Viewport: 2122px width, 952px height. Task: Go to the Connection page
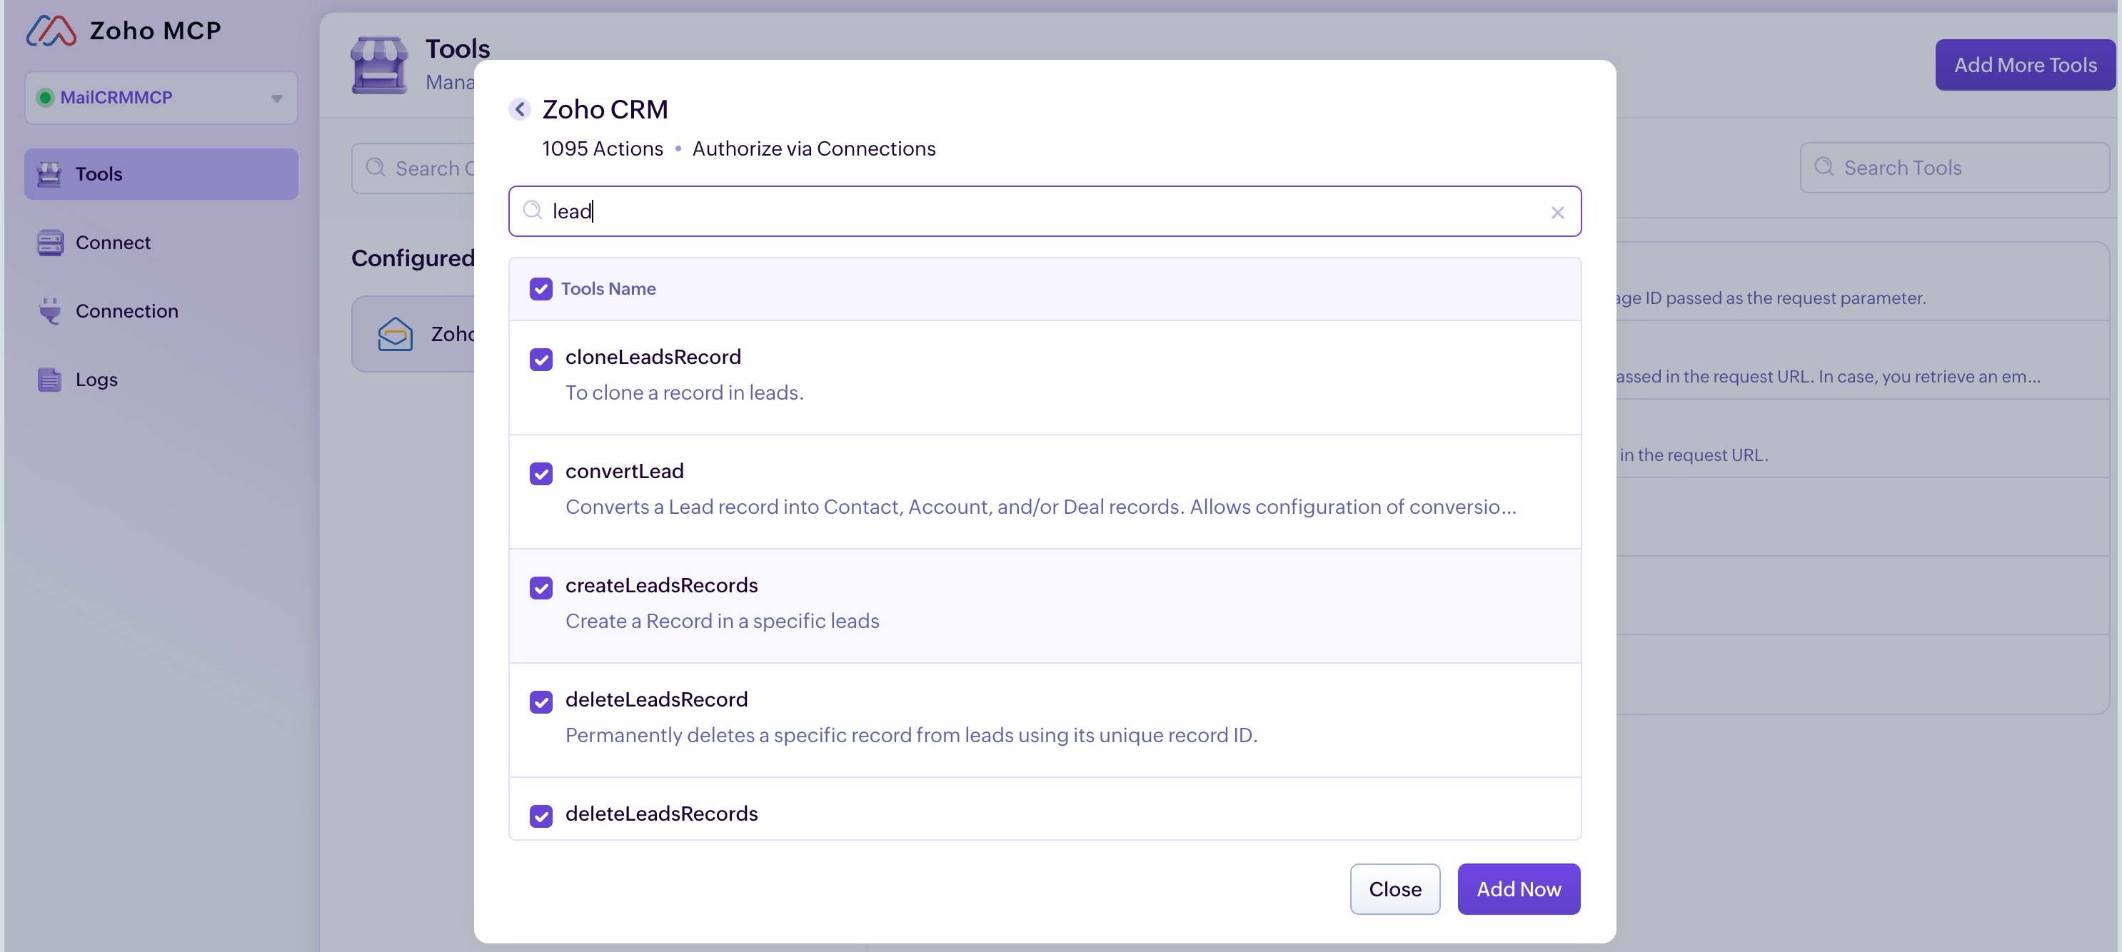(161, 310)
